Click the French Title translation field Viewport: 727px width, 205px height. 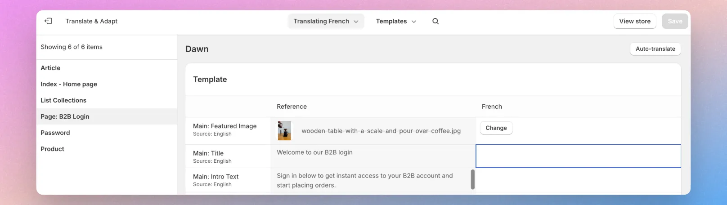pos(578,156)
